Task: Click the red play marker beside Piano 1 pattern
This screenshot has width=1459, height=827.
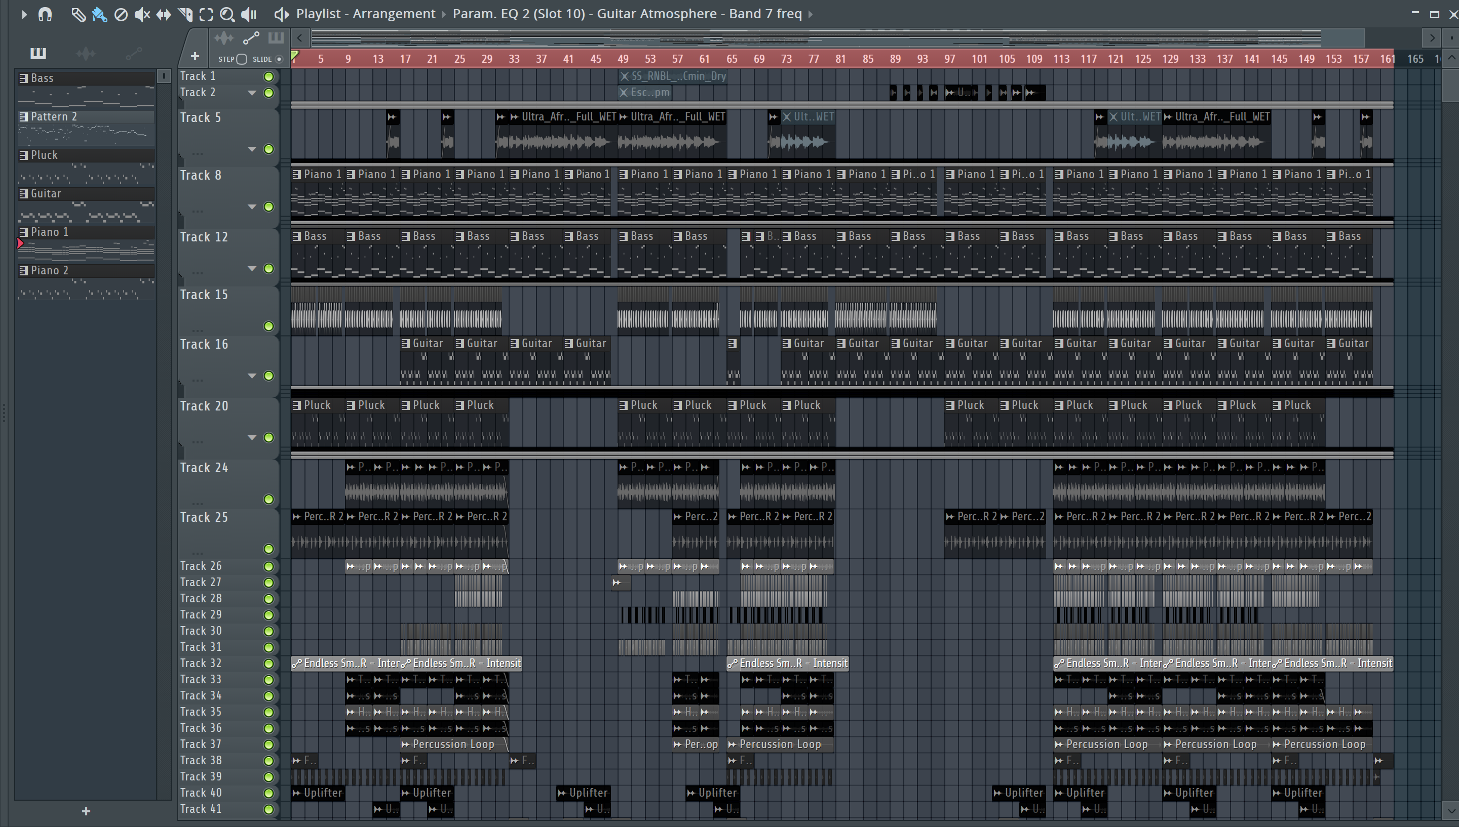Action: (20, 243)
